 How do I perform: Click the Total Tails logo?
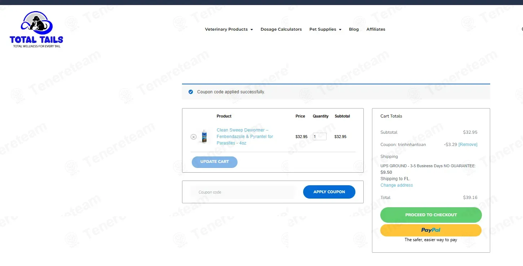(x=36, y=30)
